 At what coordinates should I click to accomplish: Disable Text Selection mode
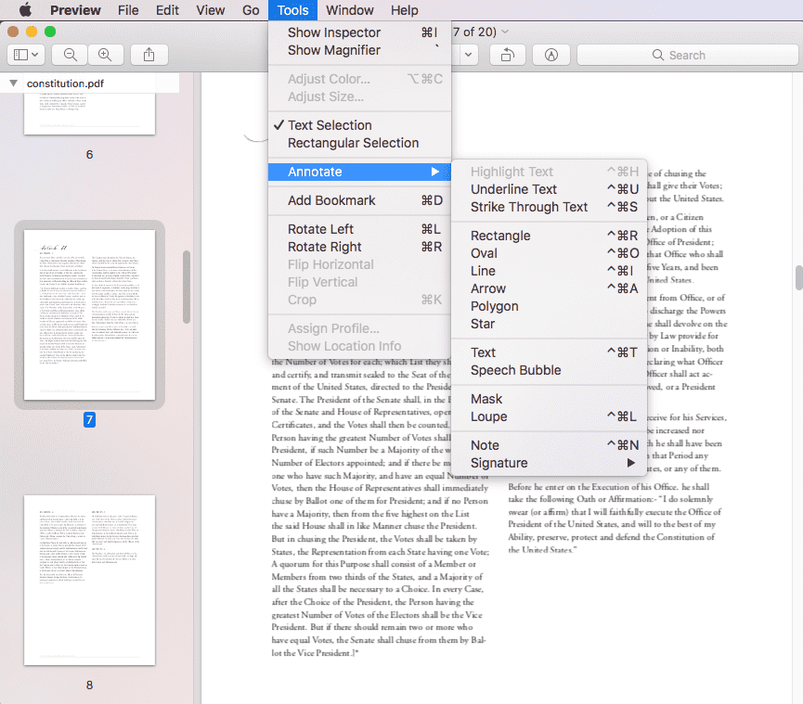pos(330,124)
